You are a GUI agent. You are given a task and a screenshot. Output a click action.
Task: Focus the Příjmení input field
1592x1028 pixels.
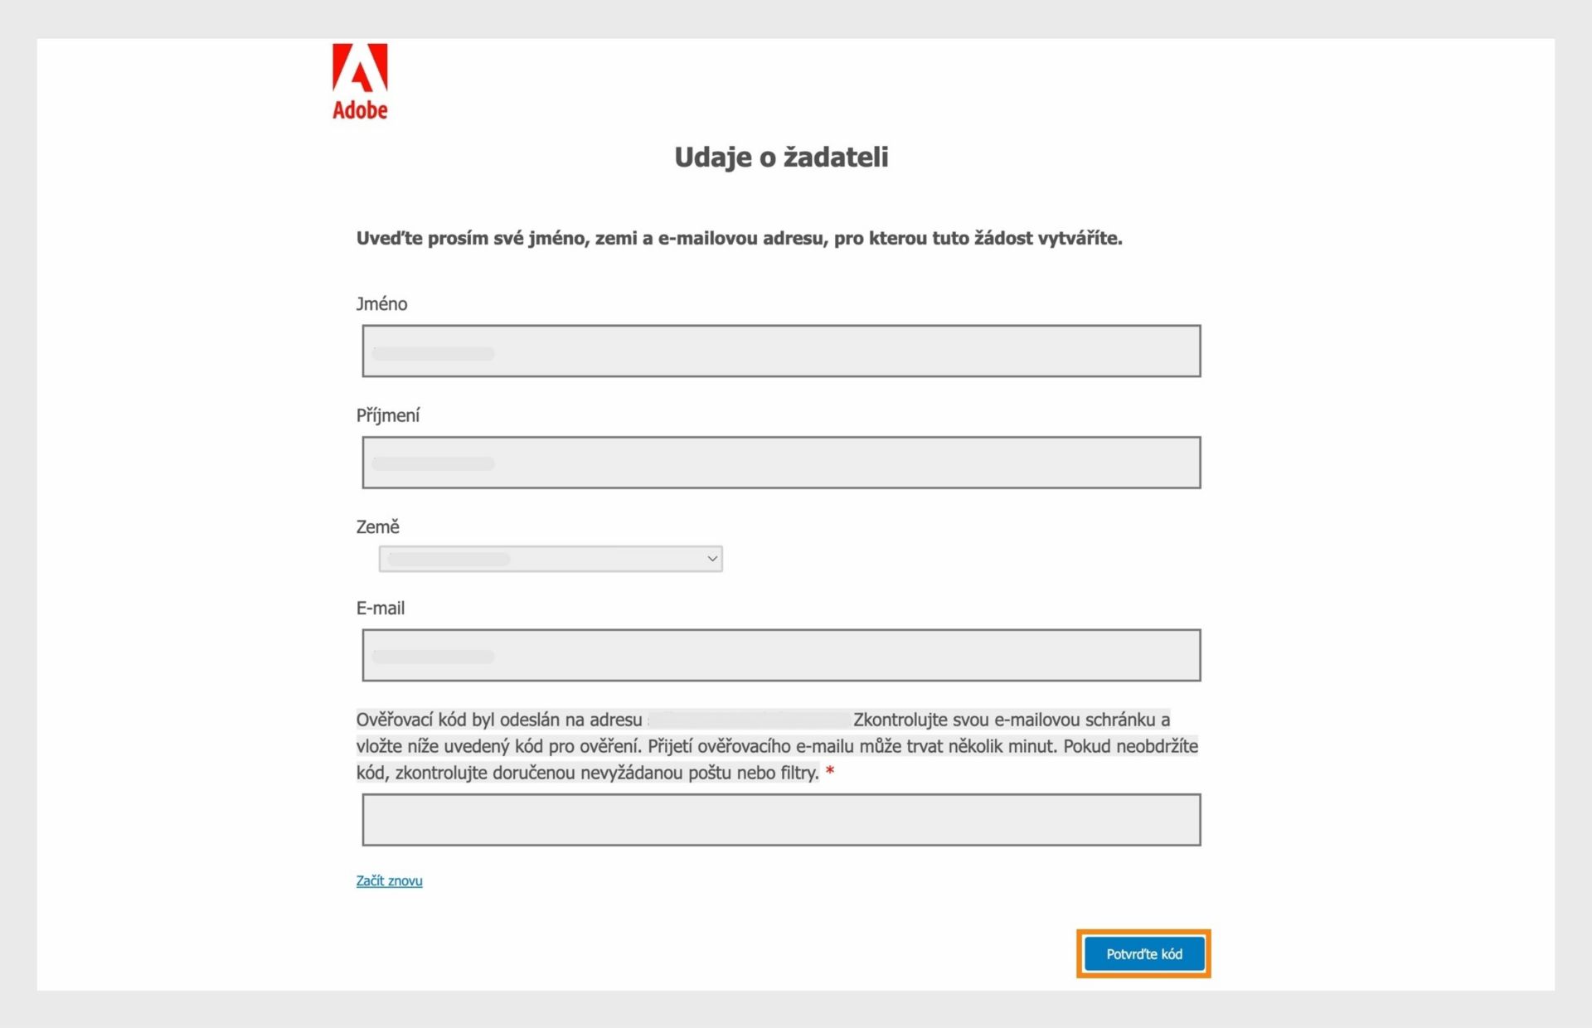(781, 463)
